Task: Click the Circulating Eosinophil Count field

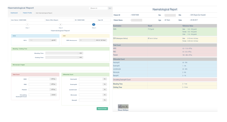Action: coord(39,95)
